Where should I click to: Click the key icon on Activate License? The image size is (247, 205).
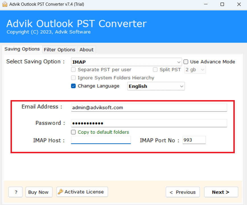pyautogui.click(x=60, y=192)
